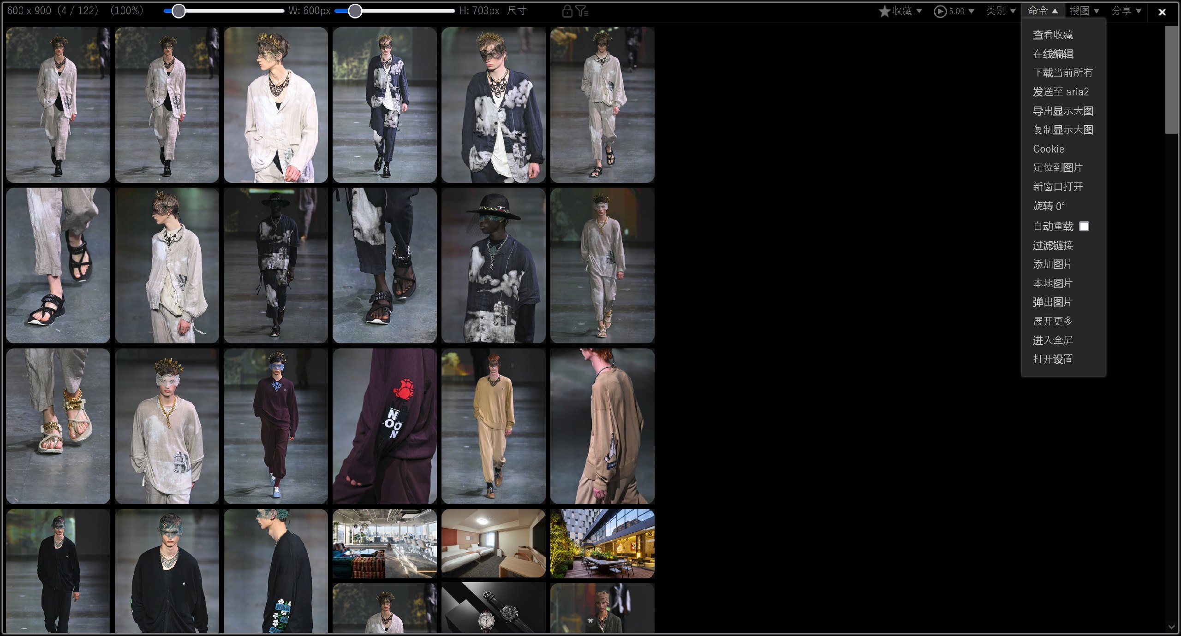Open the full-length yellow tracksuit model thumbnail
This screenshot has width=1181, height=636.
pos(494,426)
